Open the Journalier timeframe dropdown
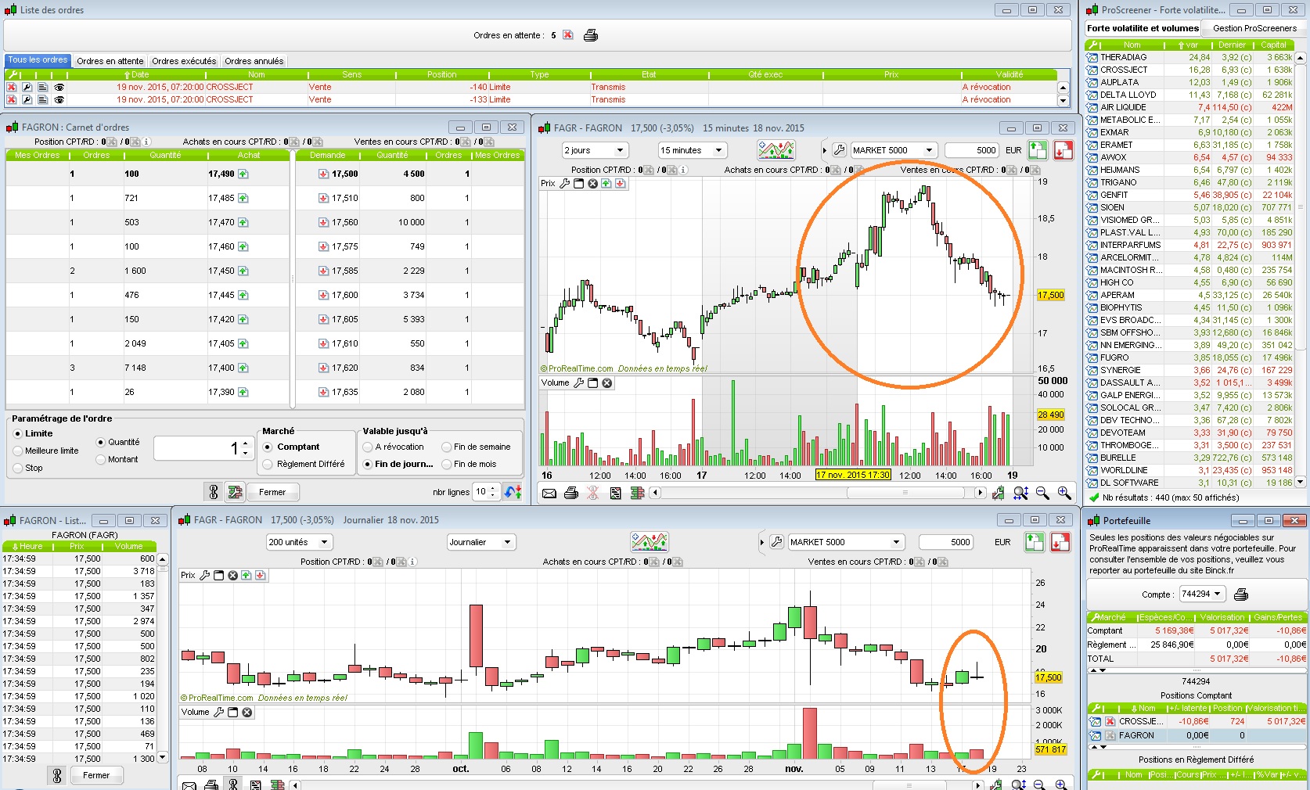Image resolution: width=1310 pixels, height=790 pixels. point(481,542)
